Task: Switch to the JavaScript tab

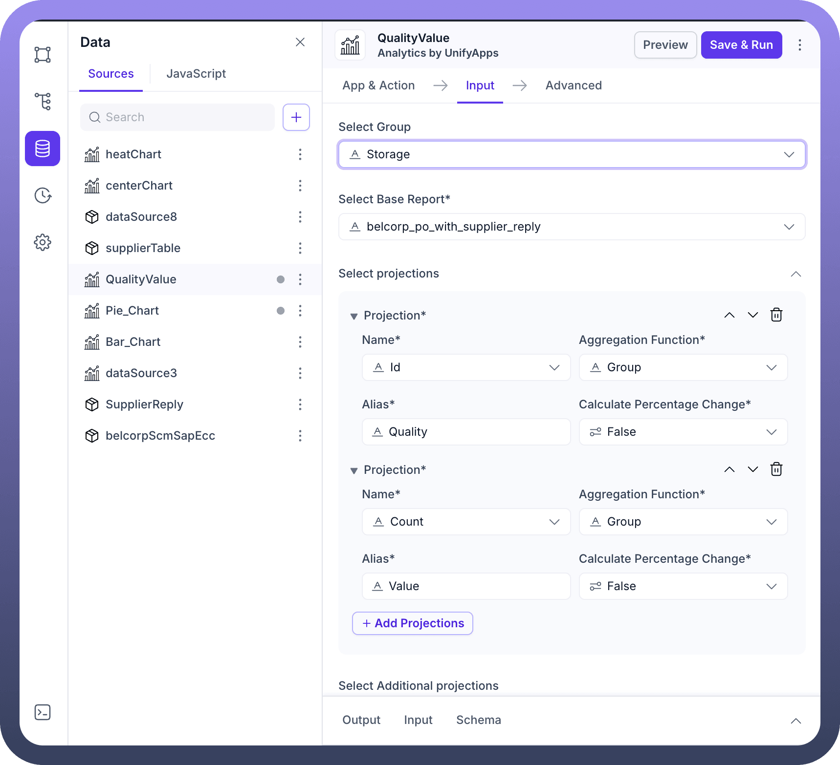Action: pos(196,74)
